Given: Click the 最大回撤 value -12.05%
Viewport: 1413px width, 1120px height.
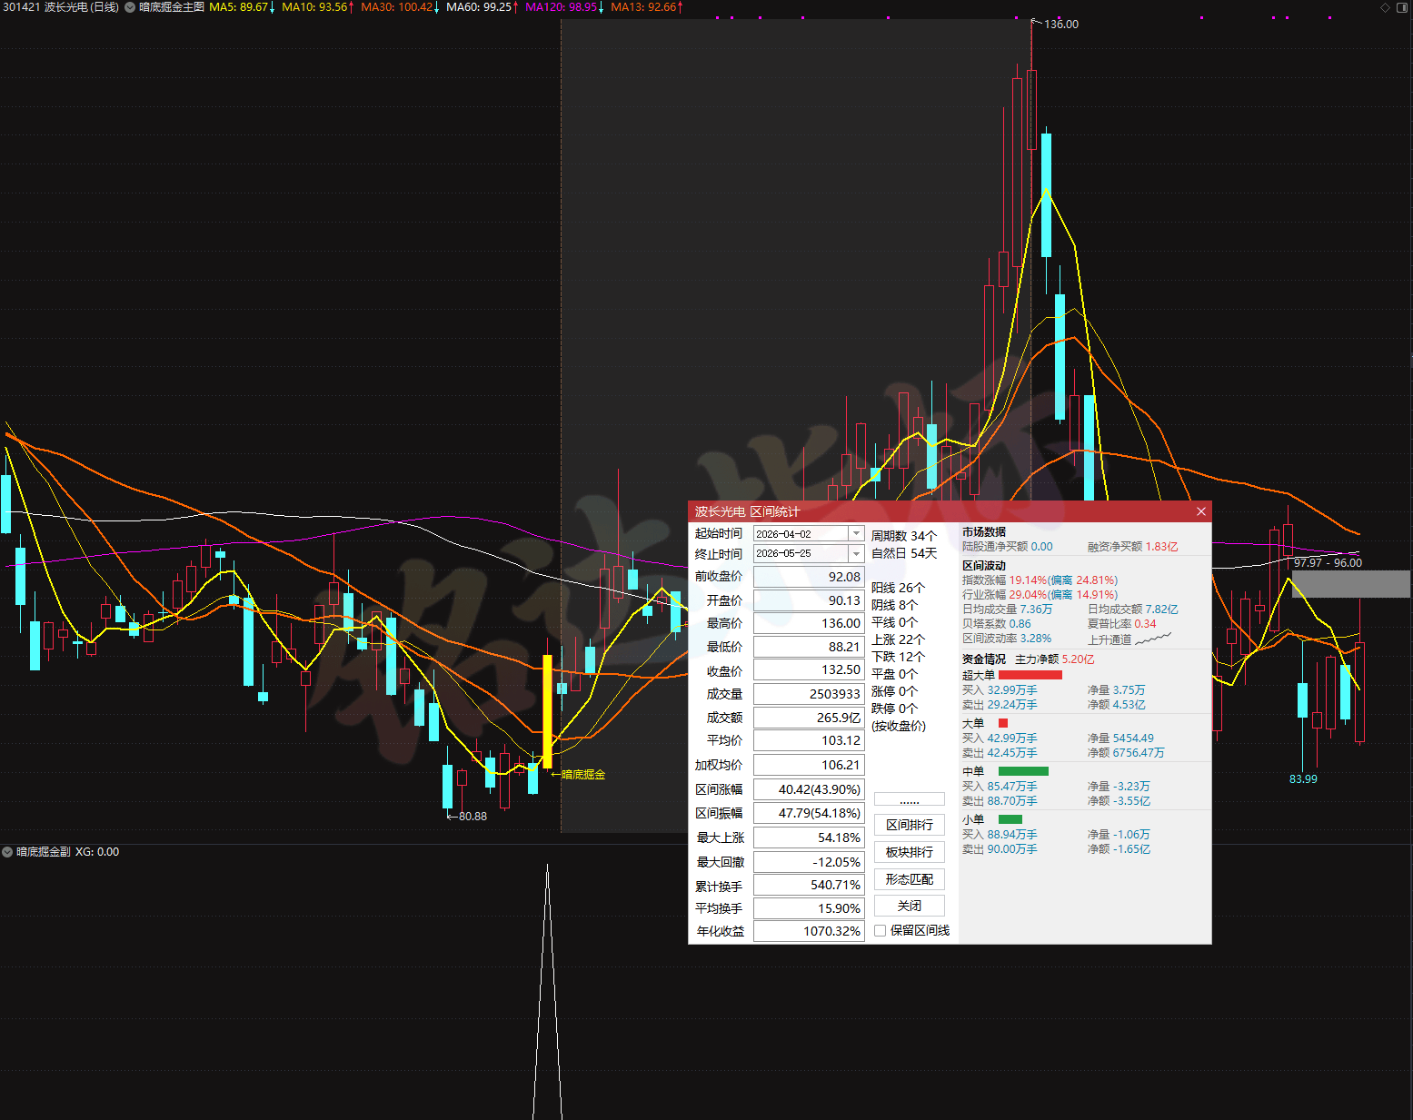Looking at the screenshot, I should 809,862.
